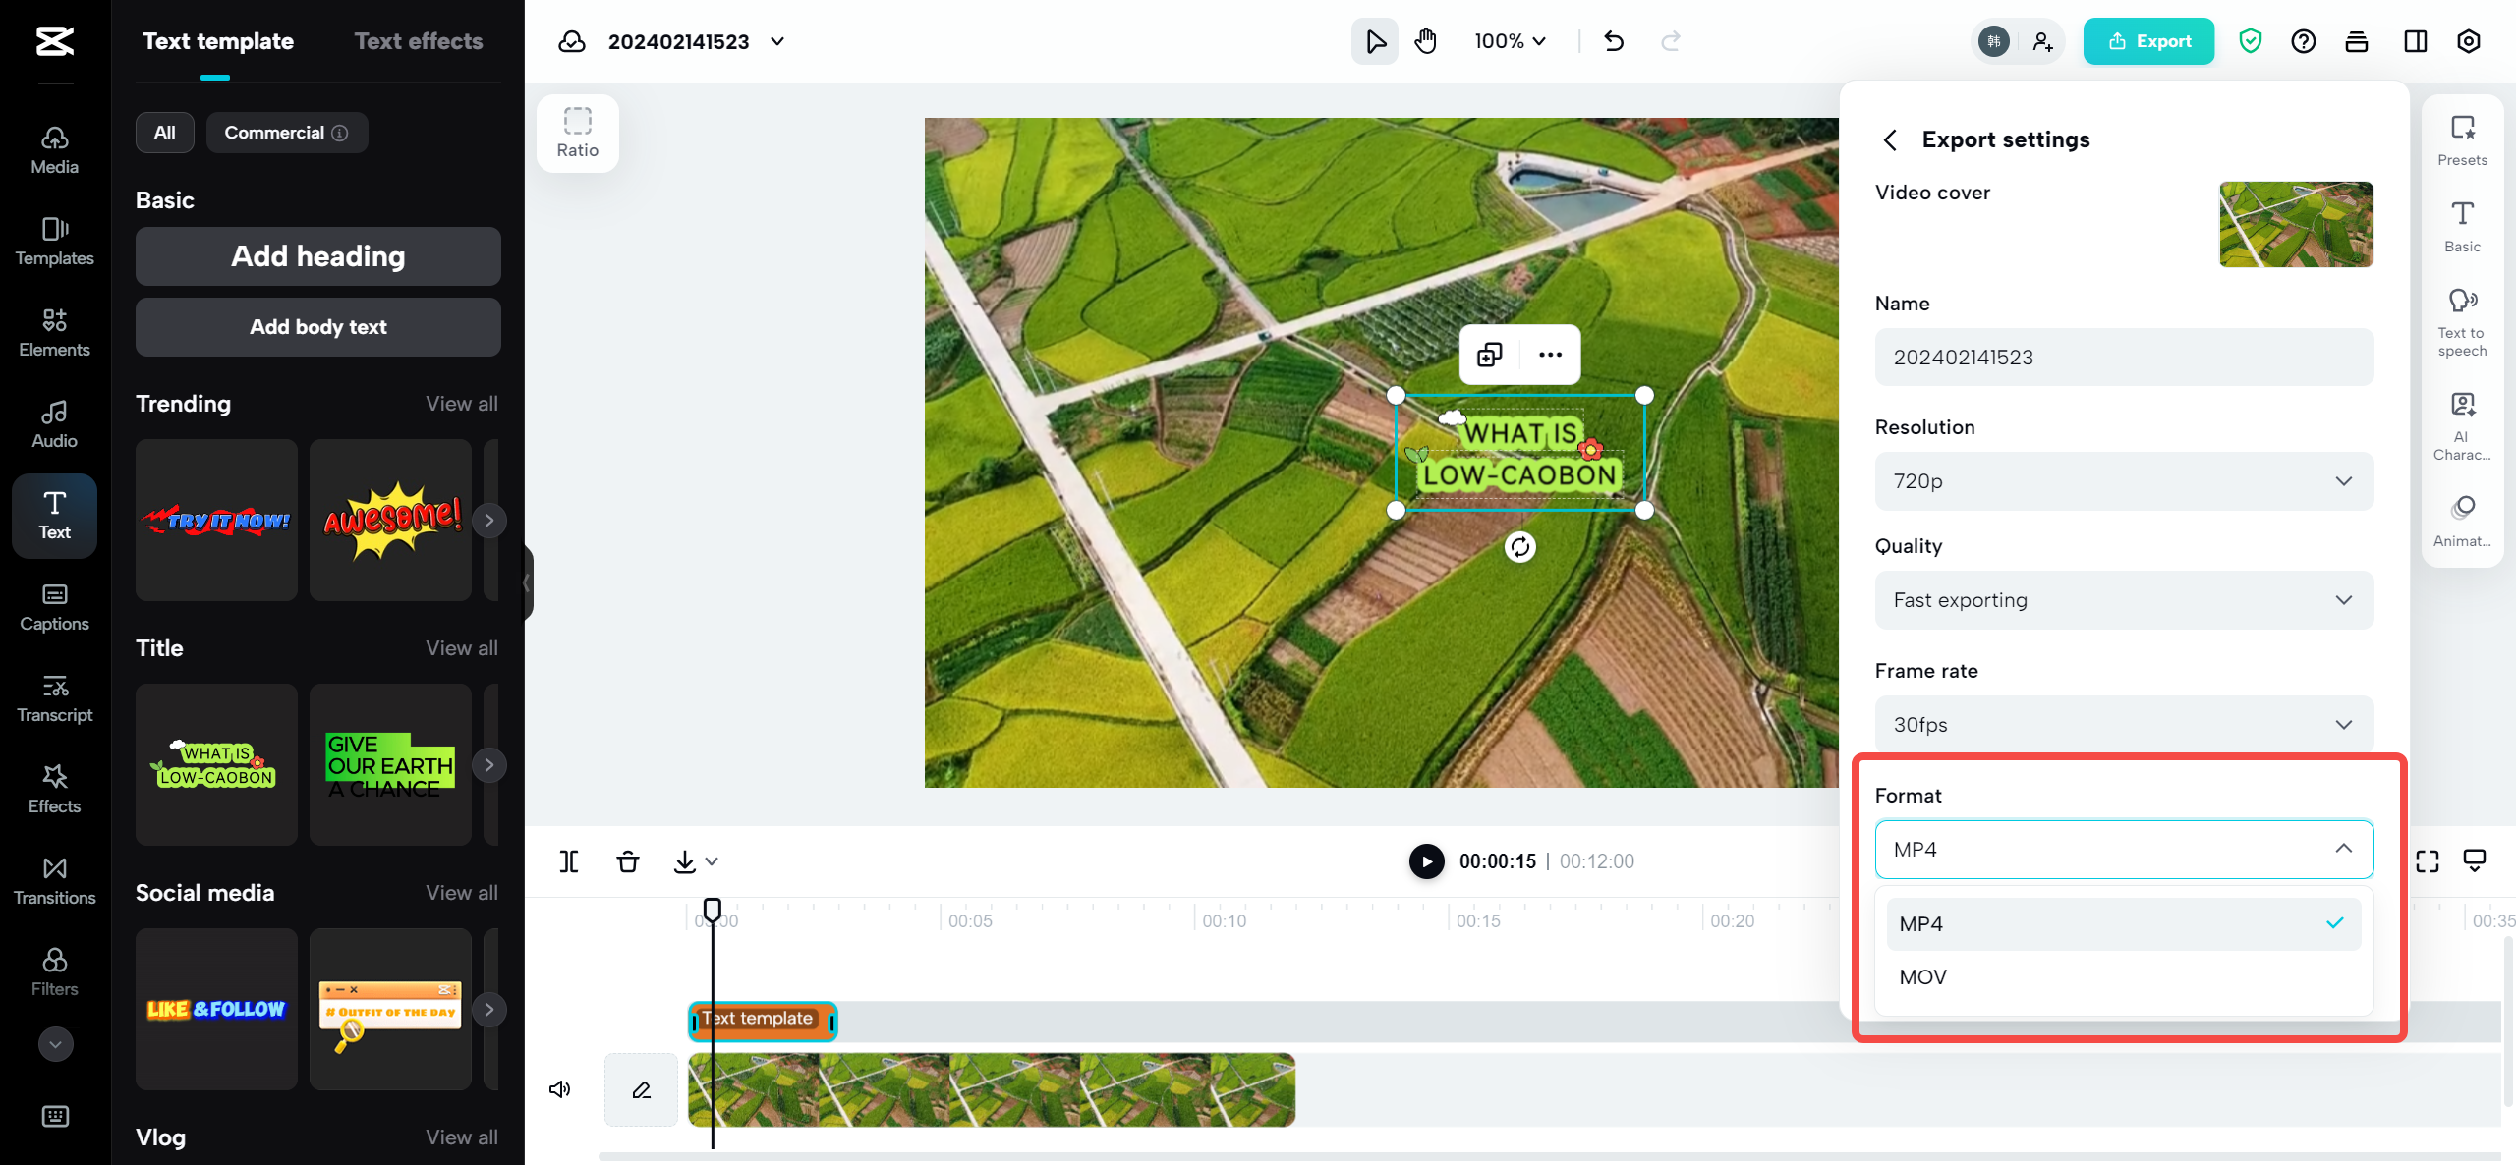Expand the Frame rate dropdown
The image size is (2516, 1165).
pos(2123,724)
